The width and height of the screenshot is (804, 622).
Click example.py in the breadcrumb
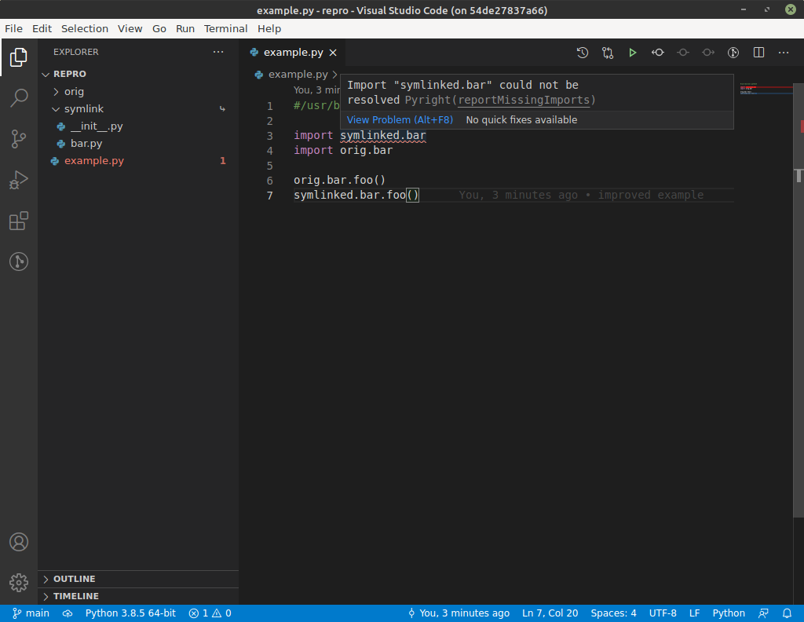pyautogui.click(x=298, y=75)
